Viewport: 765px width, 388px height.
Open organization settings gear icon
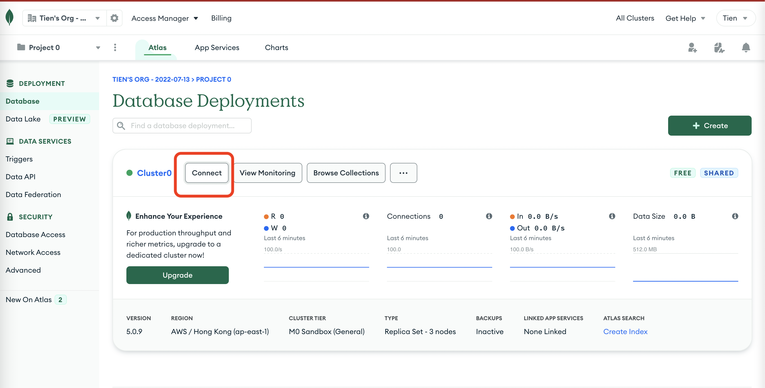(x=114, y=18)
